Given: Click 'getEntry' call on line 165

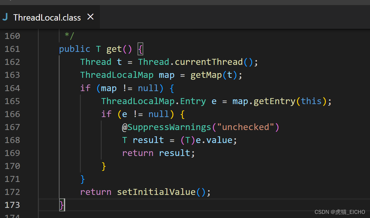Looking at the screenshot, I should click(274, 101).
